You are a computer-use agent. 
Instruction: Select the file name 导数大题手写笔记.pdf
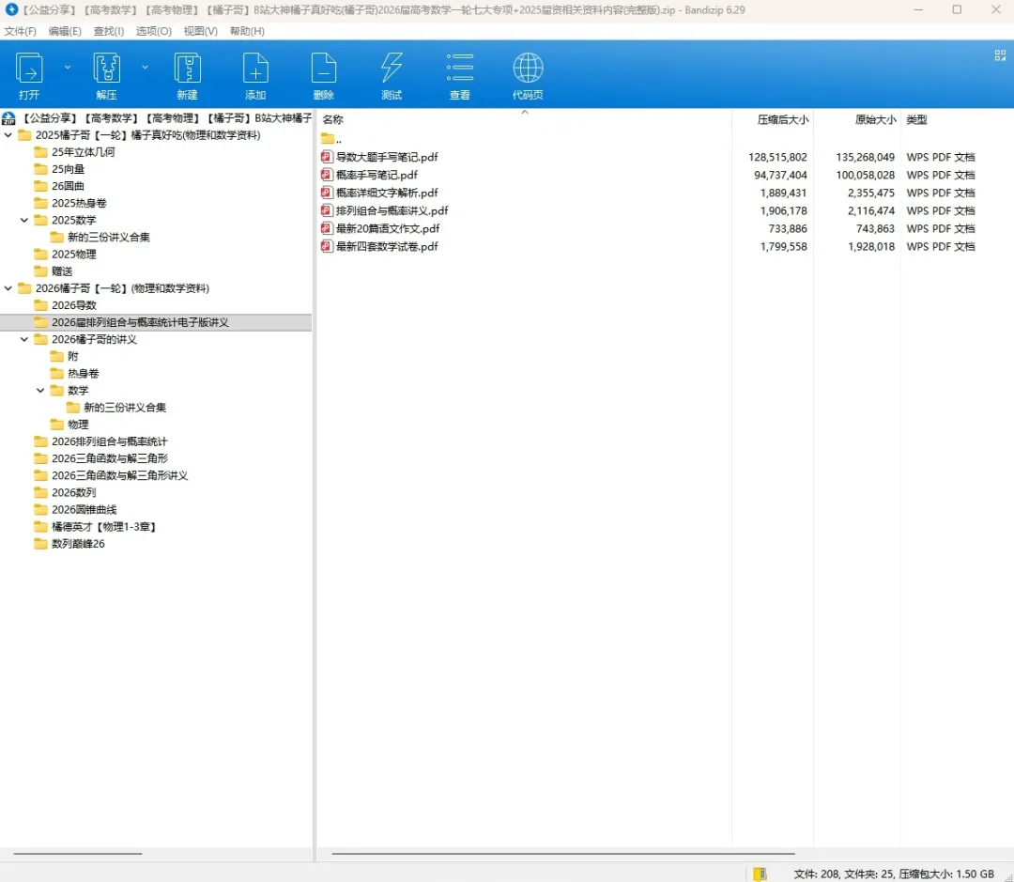387,157
